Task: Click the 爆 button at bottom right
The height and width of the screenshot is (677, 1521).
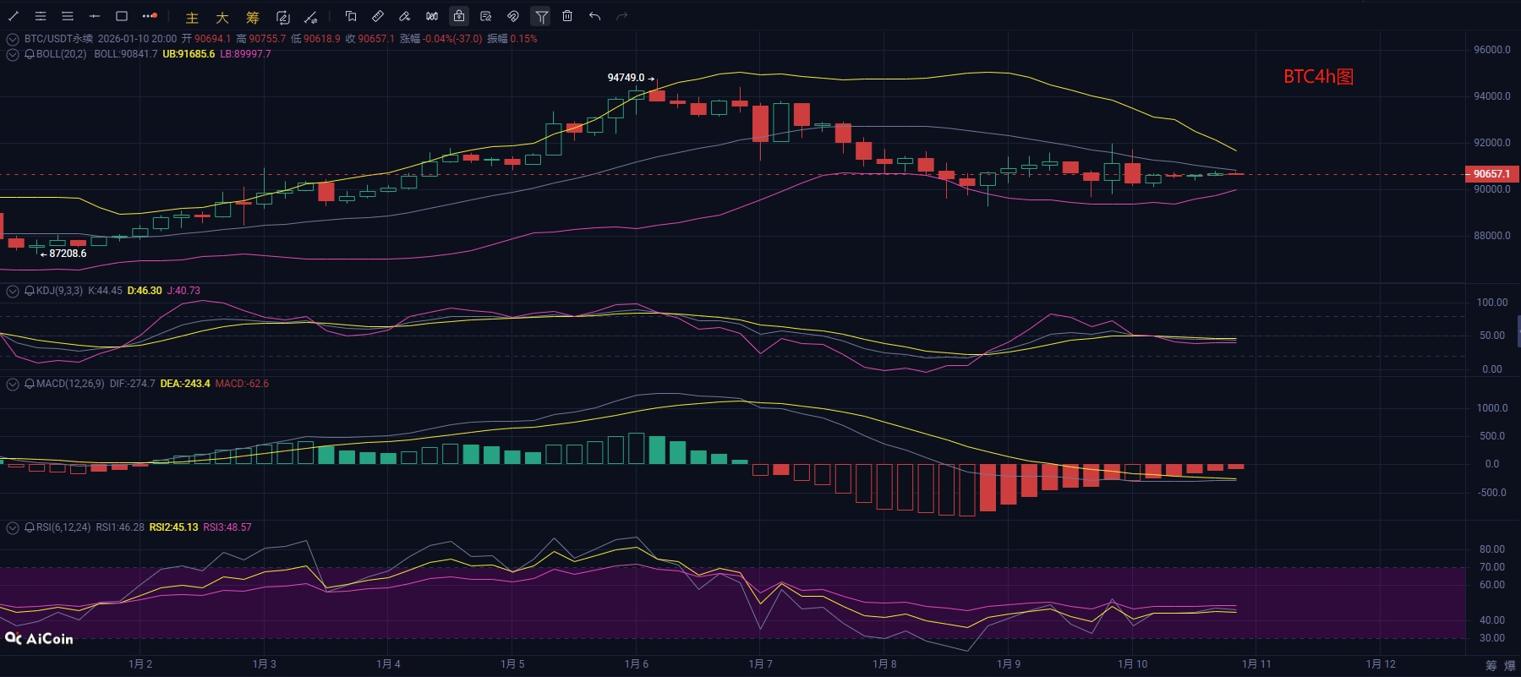Action: pyautogui.click(x=1510, y=666)
